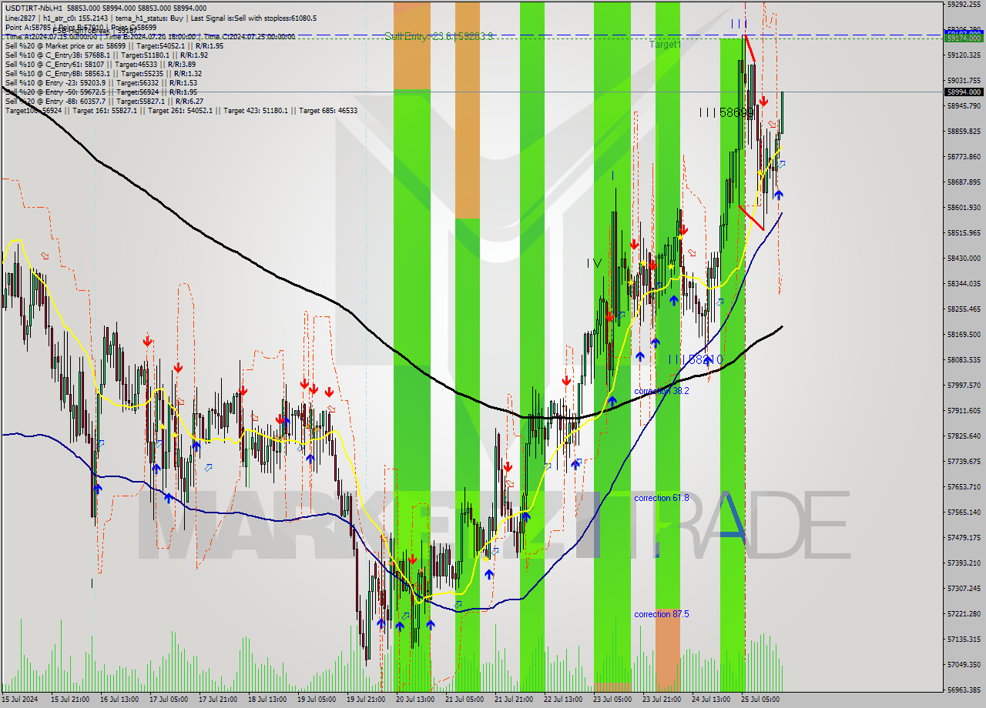Image resolution: width=986 pixels, height=708 pixels.
Task: Click the 'I I I 58699' wave label
Action: tap(726, 112)
